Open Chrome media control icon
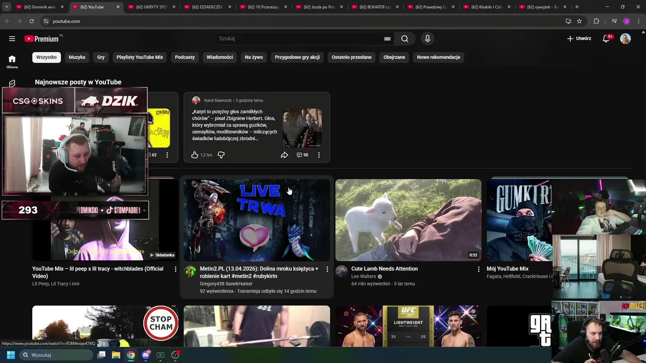 (x=614, y=21)
